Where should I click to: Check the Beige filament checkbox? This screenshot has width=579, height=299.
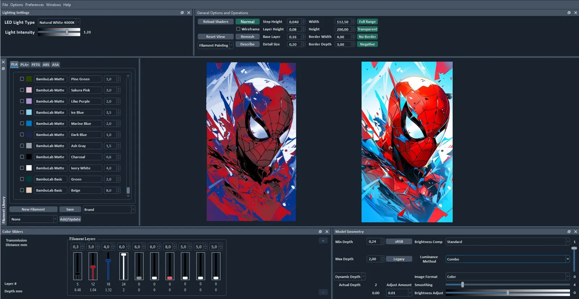22,190
